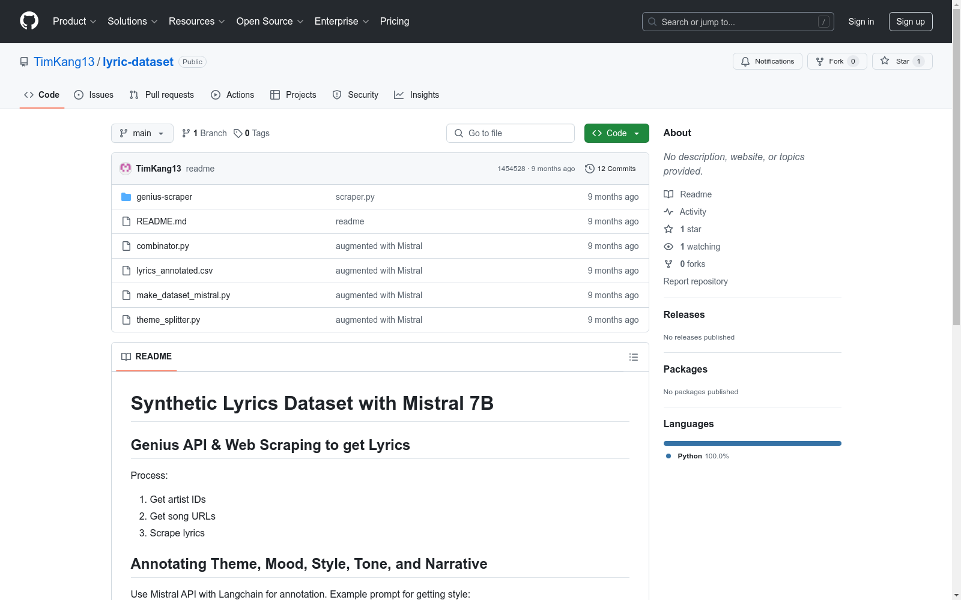This screenshot has height=600, width=961.
Task: Click the bell icon on Notifications button
Action: tap(745, 61)
